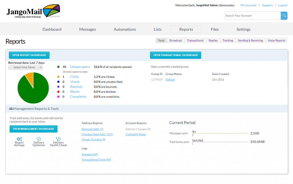
Task: Open the Transactional Event API log
Action: [x=96, y=160]
